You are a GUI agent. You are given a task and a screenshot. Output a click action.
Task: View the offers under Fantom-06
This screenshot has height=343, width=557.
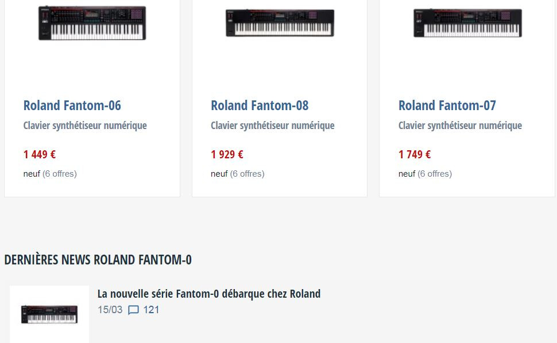59,174
